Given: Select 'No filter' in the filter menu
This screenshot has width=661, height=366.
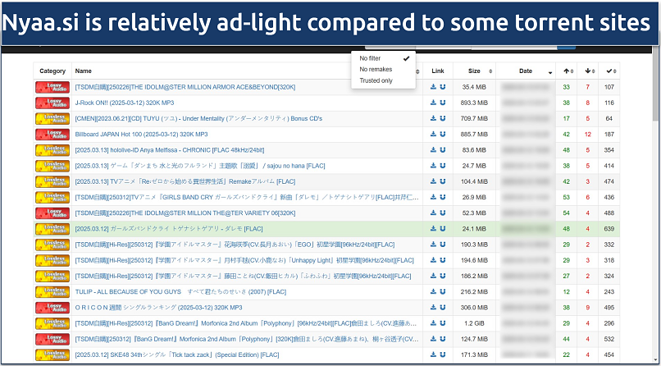Looking at the screenshot, I should (x=383, y=58).
